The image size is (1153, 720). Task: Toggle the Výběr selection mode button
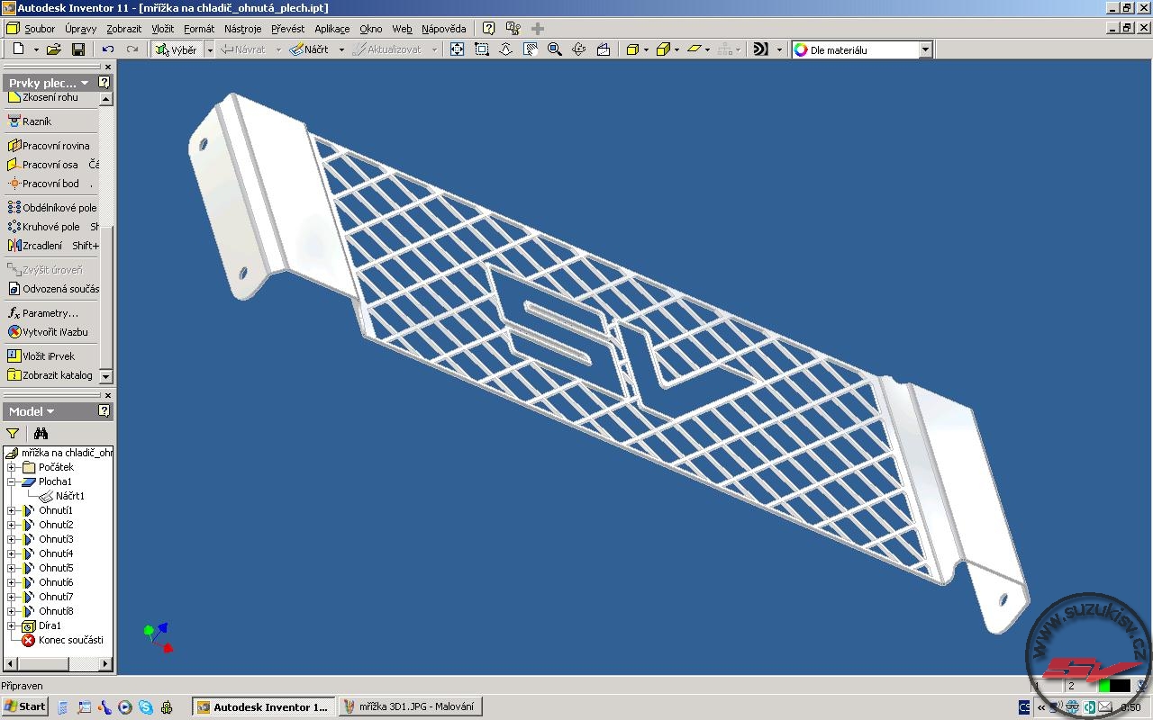pyautogui.click(x=177, y=49)
